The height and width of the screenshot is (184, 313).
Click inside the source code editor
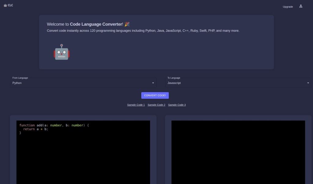click(83, 153)
